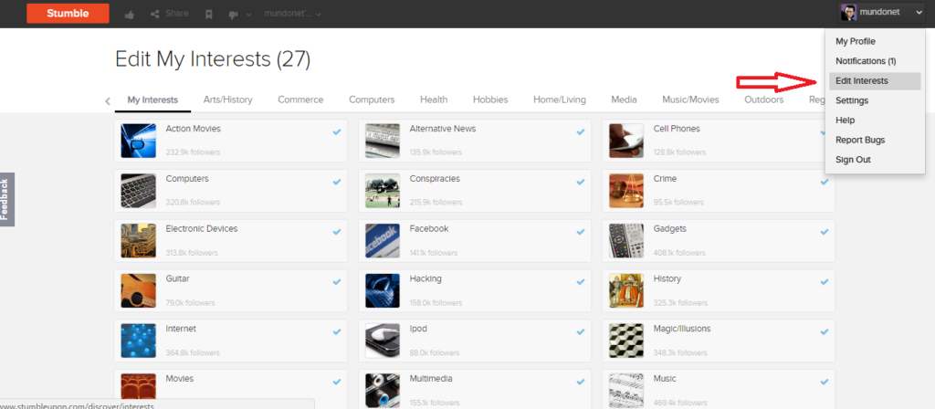Click History interest thumbnail

click(x=626, y=291)
